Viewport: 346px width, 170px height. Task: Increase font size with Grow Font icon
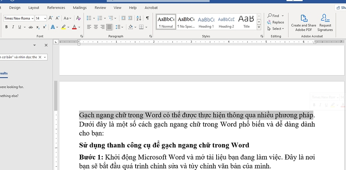click(x=50, y=18)
